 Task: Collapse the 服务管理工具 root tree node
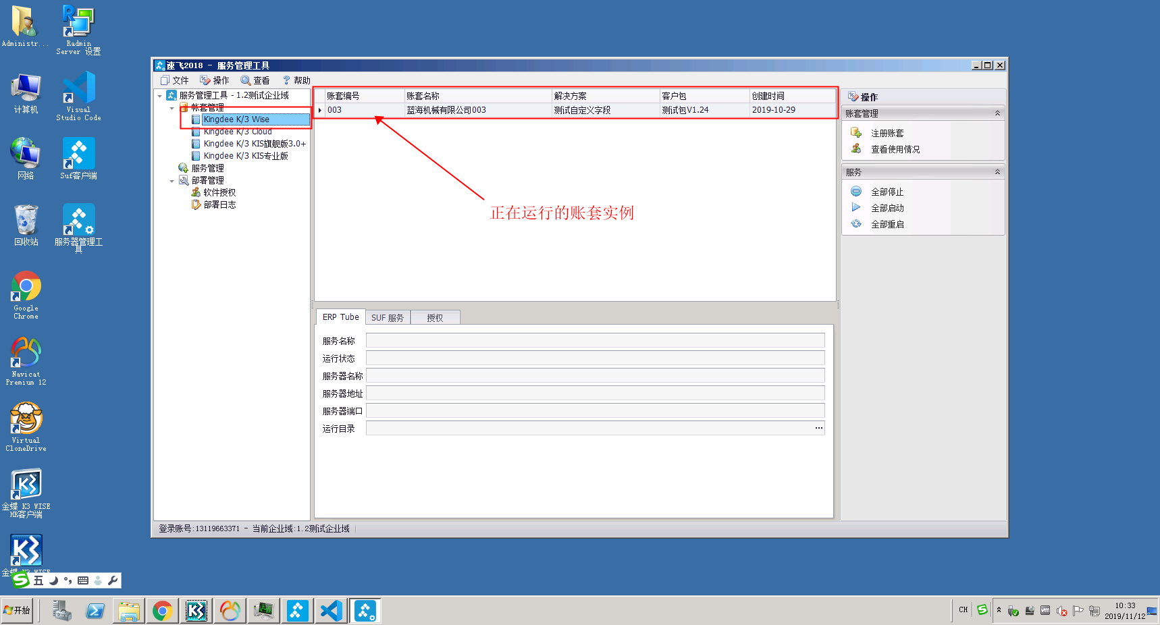[x=160, y=96]
